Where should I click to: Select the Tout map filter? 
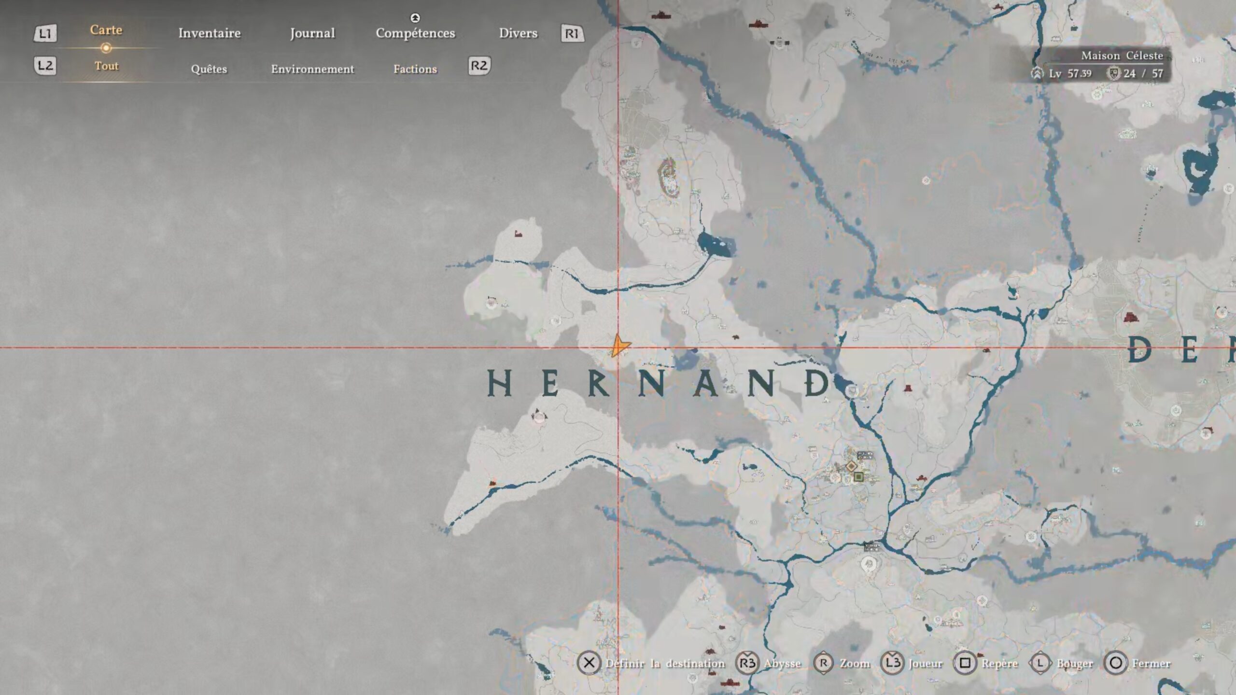coord(106,66)
